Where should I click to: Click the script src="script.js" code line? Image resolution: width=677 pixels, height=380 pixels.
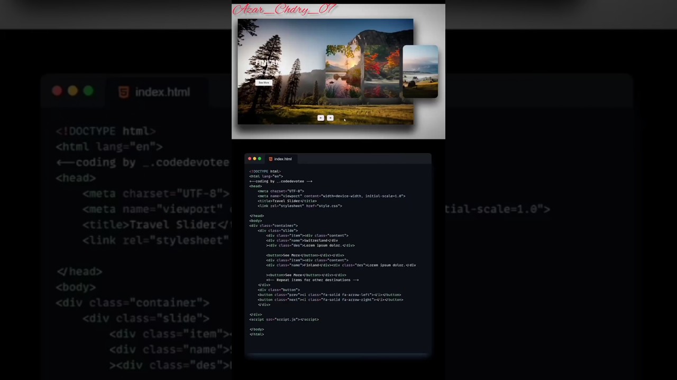tap(284, 319)
